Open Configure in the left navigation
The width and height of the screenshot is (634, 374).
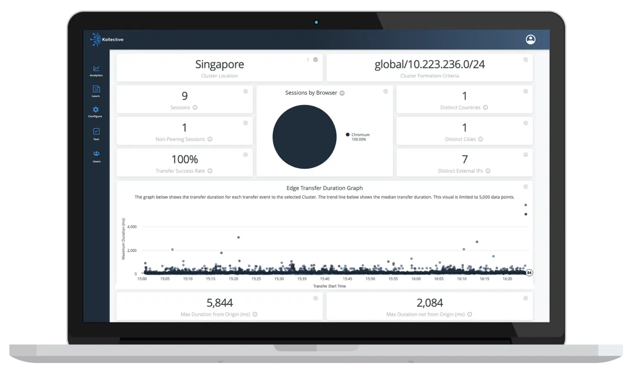pos(95,112)
